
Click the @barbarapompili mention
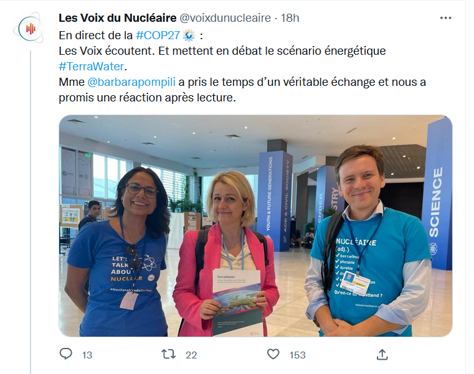point(131,82)
